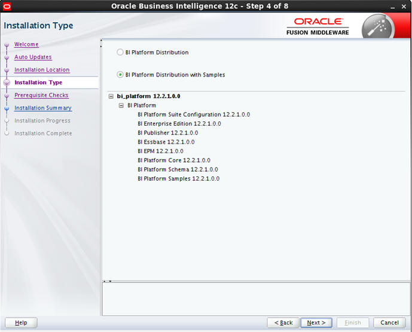Click the Welcome step marker icon
Image resolution: width=412 pixels, height=332 pixels.
click(7, 45)
